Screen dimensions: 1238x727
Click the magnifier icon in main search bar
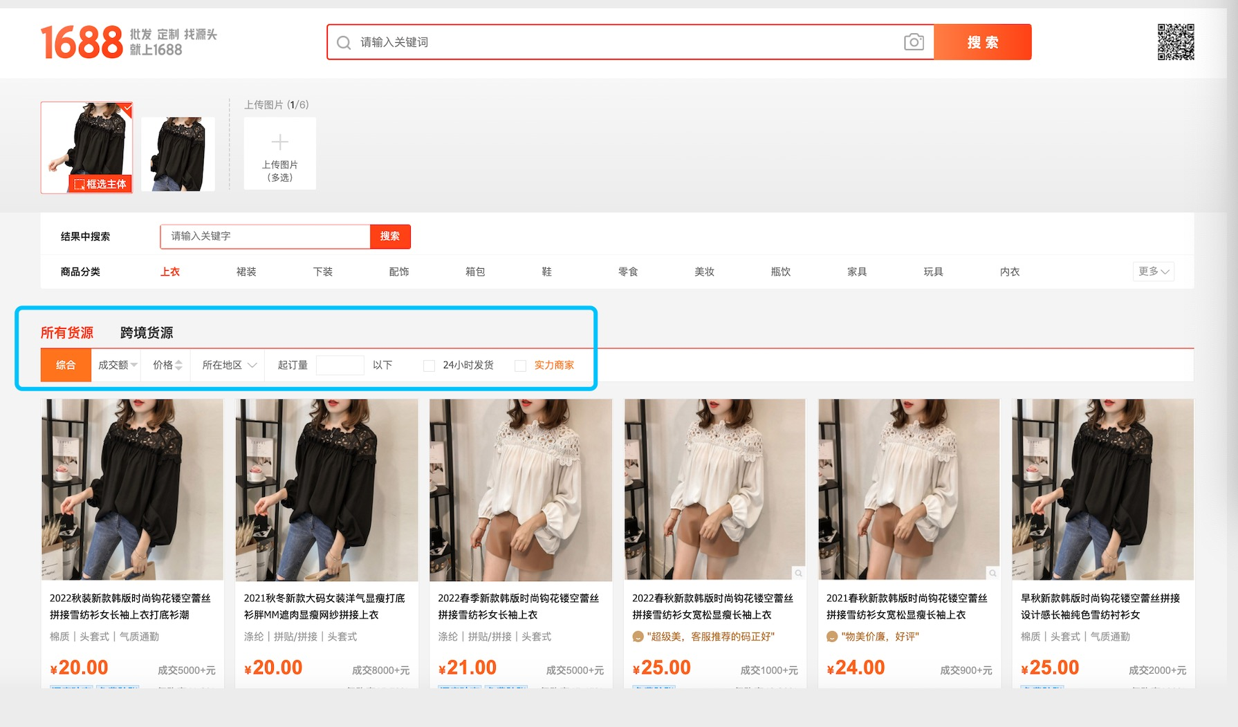(344, 43)
